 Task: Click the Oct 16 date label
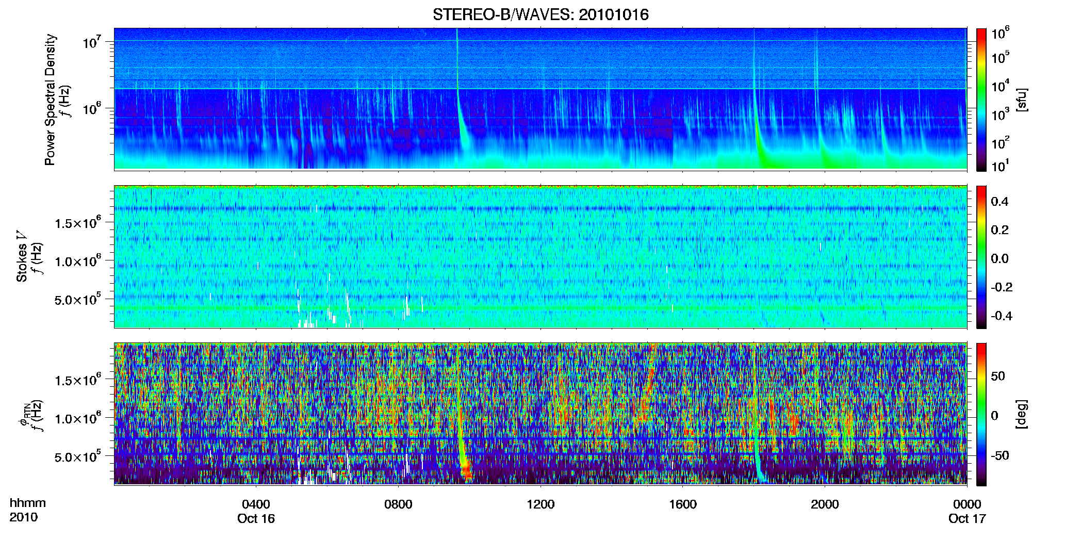click(x=256, y=519)
